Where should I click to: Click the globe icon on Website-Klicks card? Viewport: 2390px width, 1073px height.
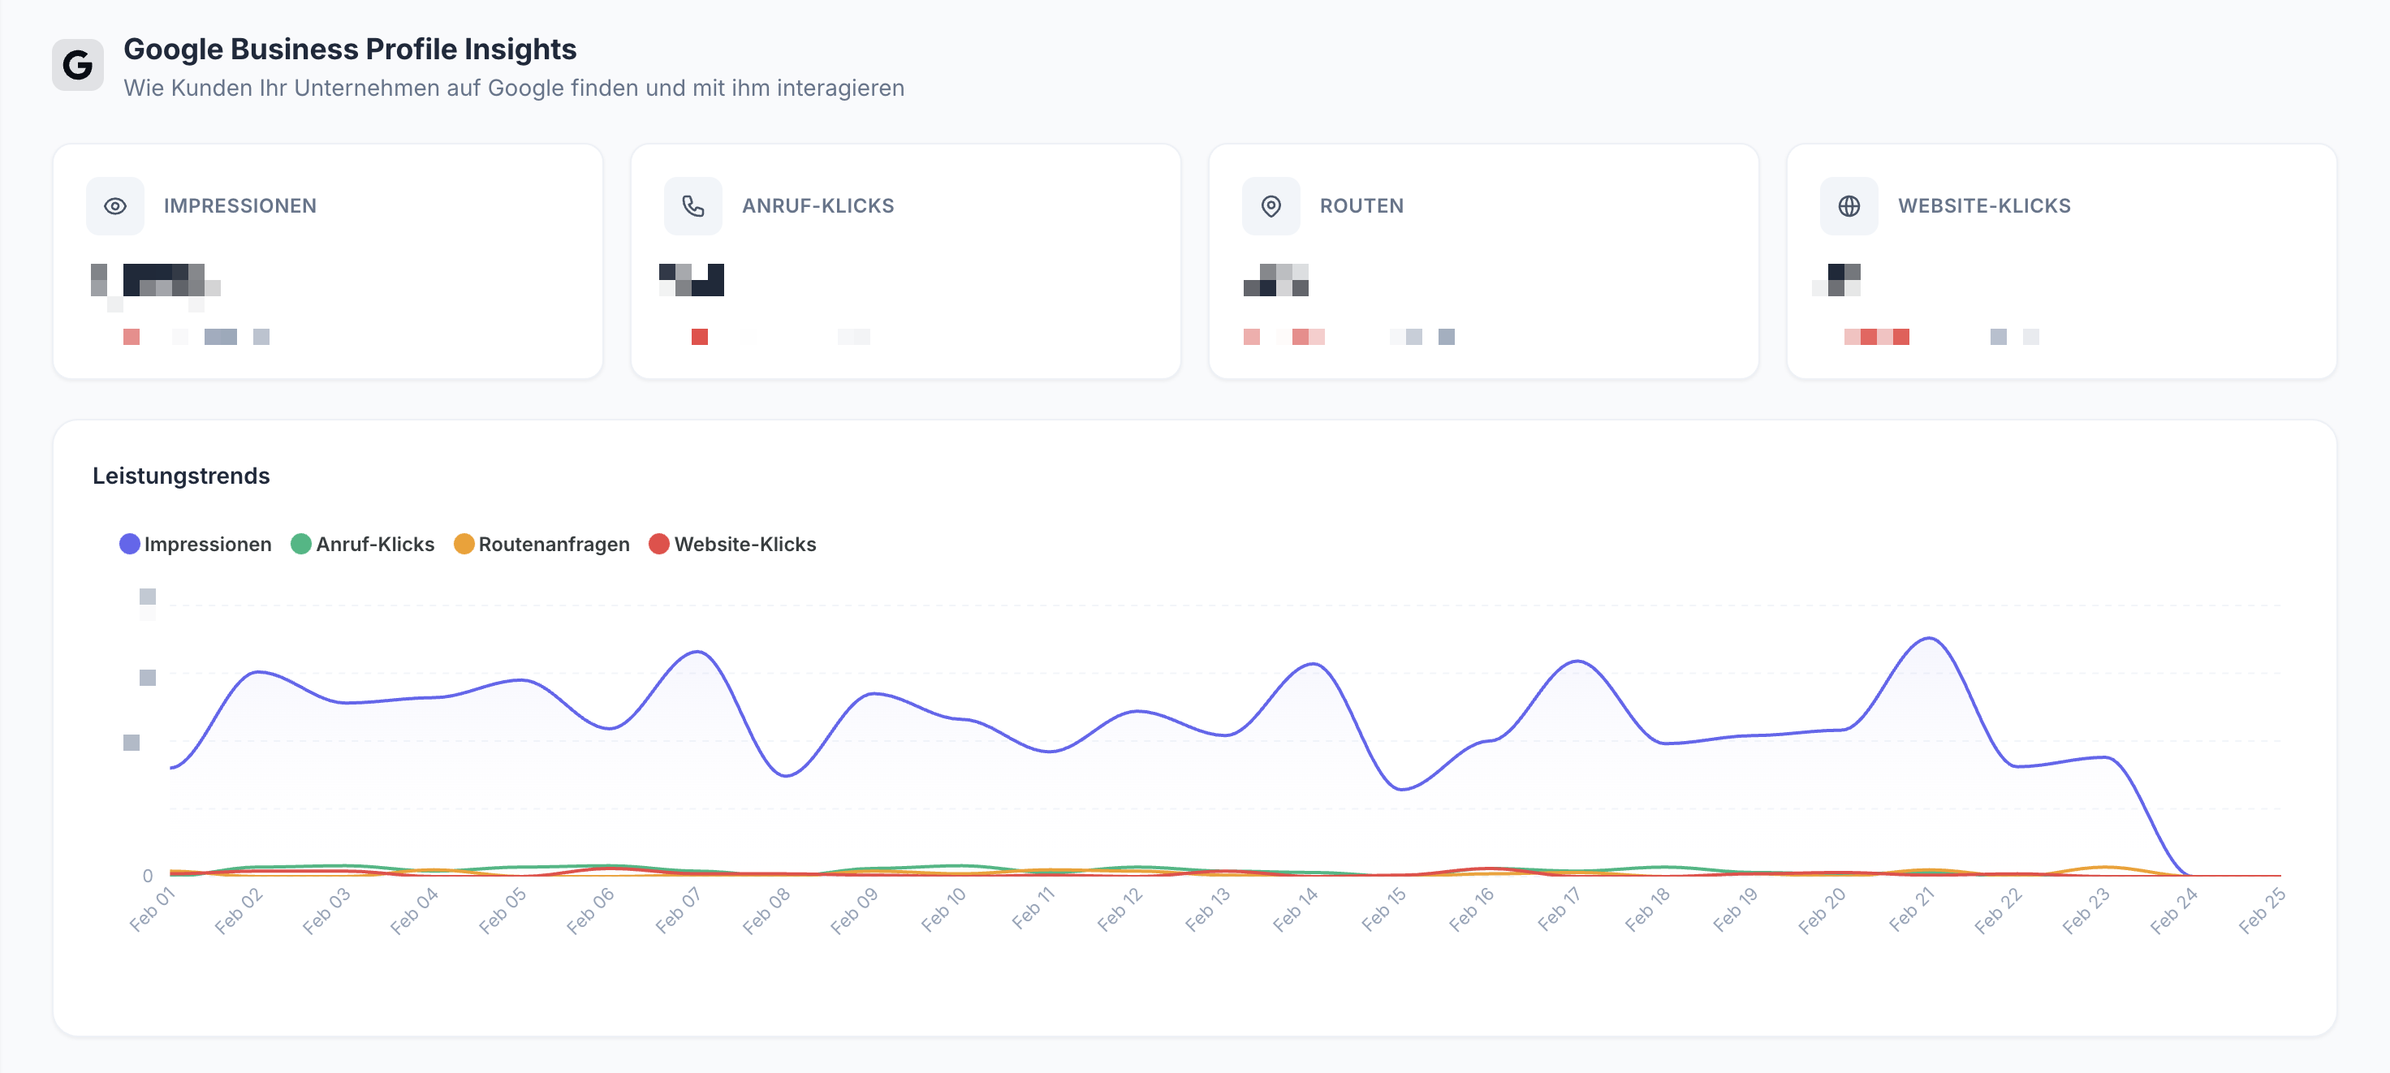1849,206
